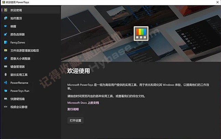
Task: Select PowerRename in the sidebar
Action: pos(31,83)
